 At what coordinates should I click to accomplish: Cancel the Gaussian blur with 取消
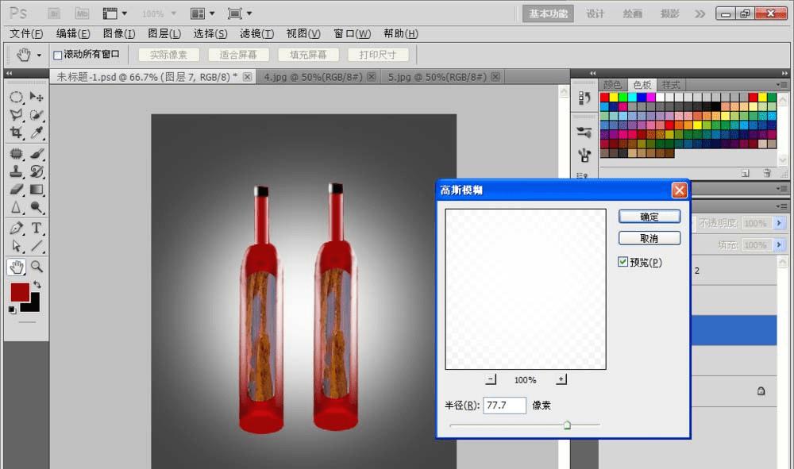(649, 238)
